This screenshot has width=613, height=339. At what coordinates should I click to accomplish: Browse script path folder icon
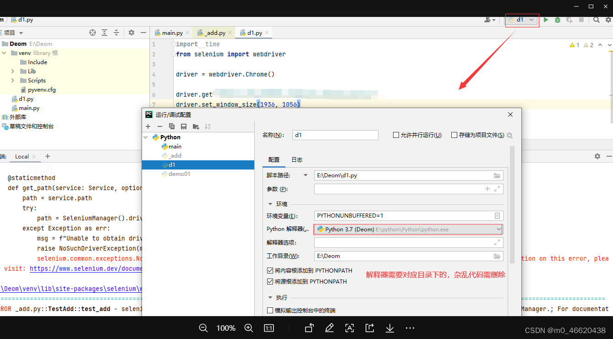point(497,175)
